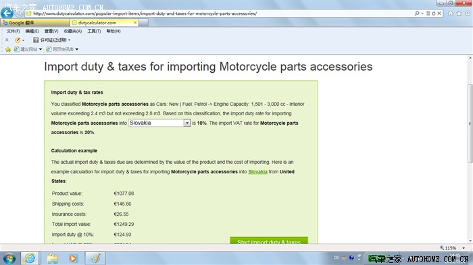The width and height of the screenshot is (473, 265).
Task: Switch to the Google 翻译 tab
Action: (x=34, y=22)
